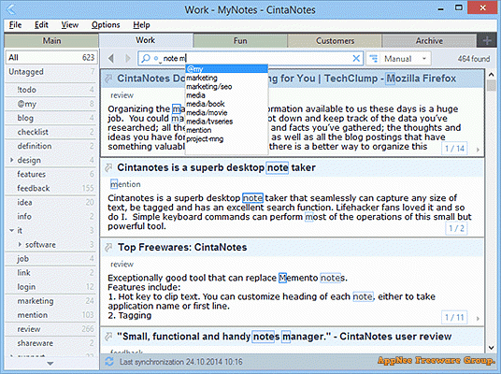Viewport: 501px width, 374px height.
Task: Switch to the Archive tab
Action: click(429, 40)
